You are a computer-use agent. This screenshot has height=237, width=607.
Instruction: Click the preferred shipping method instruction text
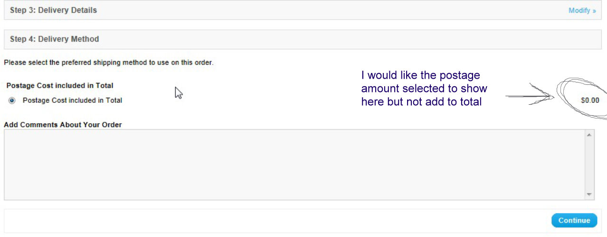108,63
